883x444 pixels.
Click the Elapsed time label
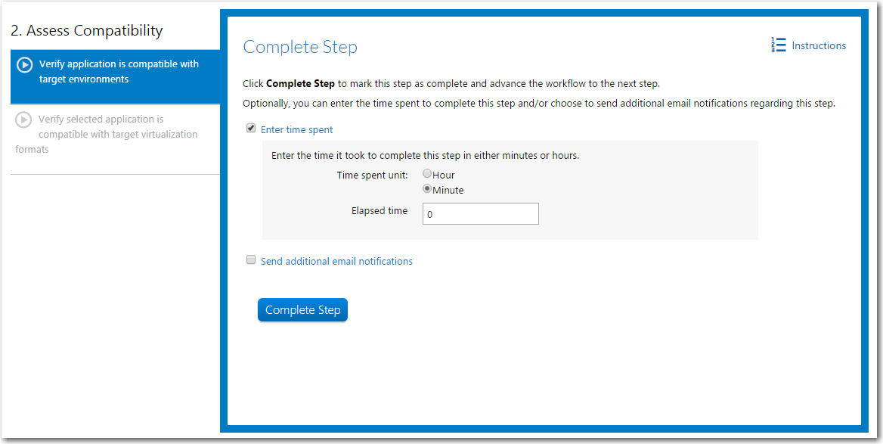(380, 211)
